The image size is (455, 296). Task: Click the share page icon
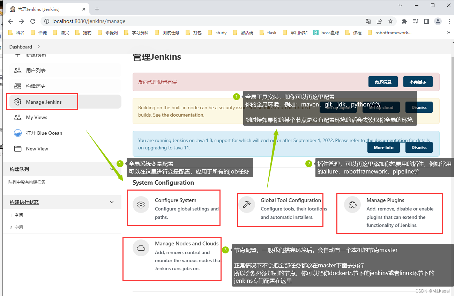click(379, 21)
